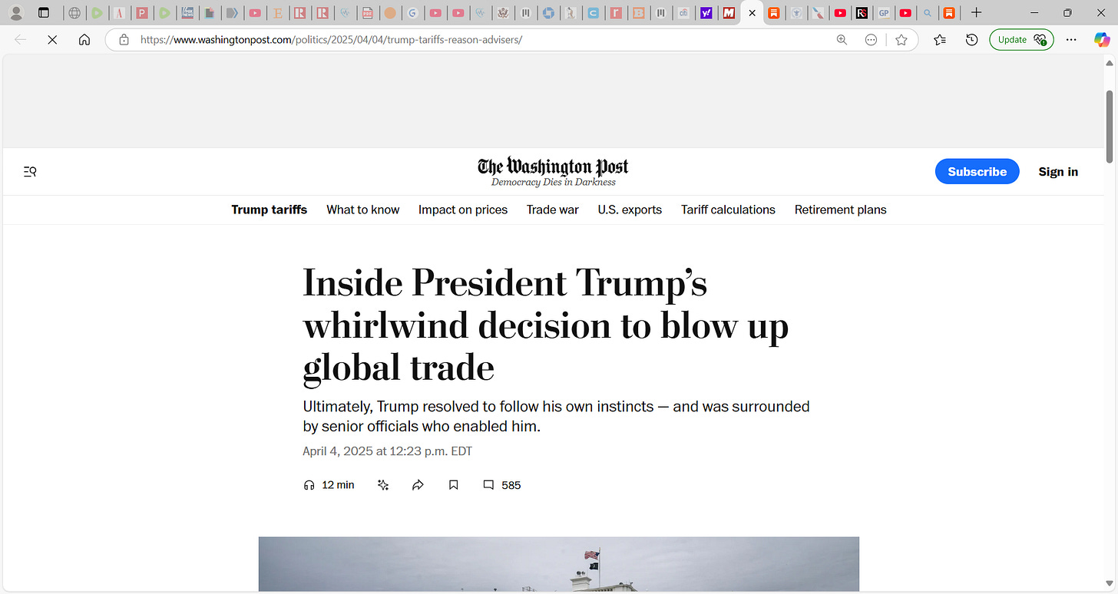The image size is (1118, 594).
Task: Open the U.S. exports link
Action: pyautogui.click(x=630, y=210)
